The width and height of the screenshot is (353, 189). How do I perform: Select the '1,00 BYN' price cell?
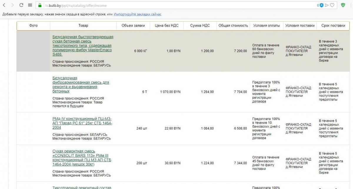click(x=173, y=51)
